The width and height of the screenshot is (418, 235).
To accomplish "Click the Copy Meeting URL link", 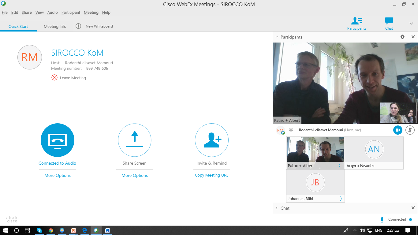I will coord(211,175).
